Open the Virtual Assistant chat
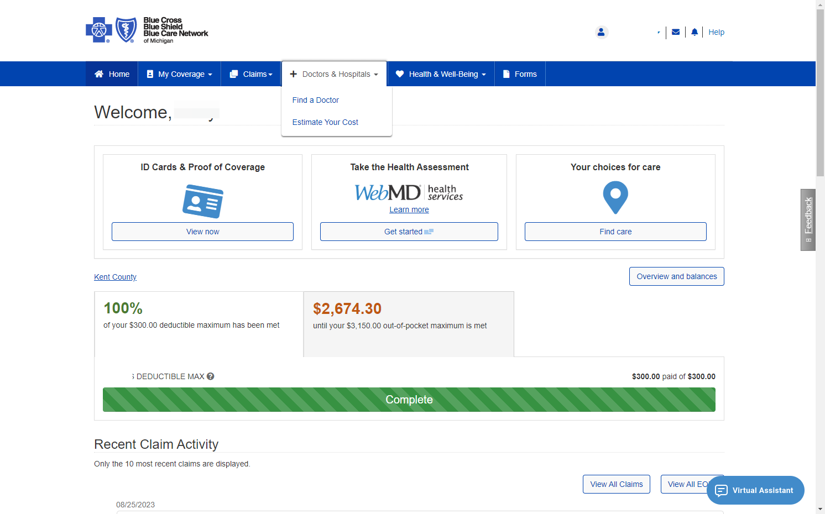Screen dimensions: 825x514 pyautogui.click(x=755, y=490)
